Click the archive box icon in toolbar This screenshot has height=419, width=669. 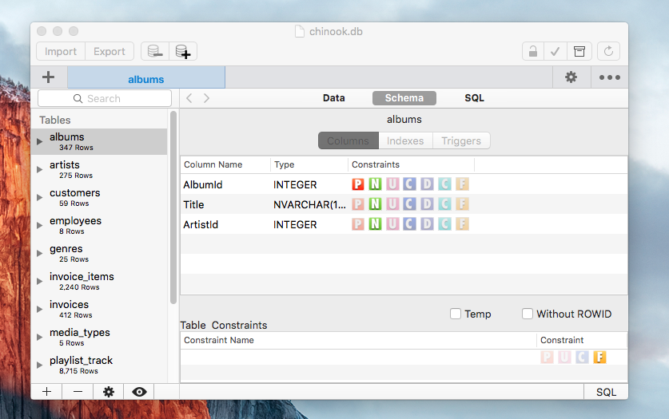click(x=579, y=51)
